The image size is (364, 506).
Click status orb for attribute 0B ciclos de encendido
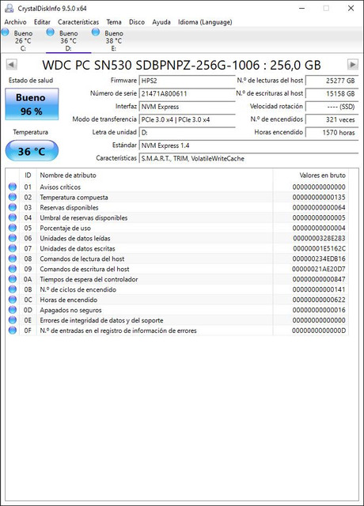click(13, 289)
